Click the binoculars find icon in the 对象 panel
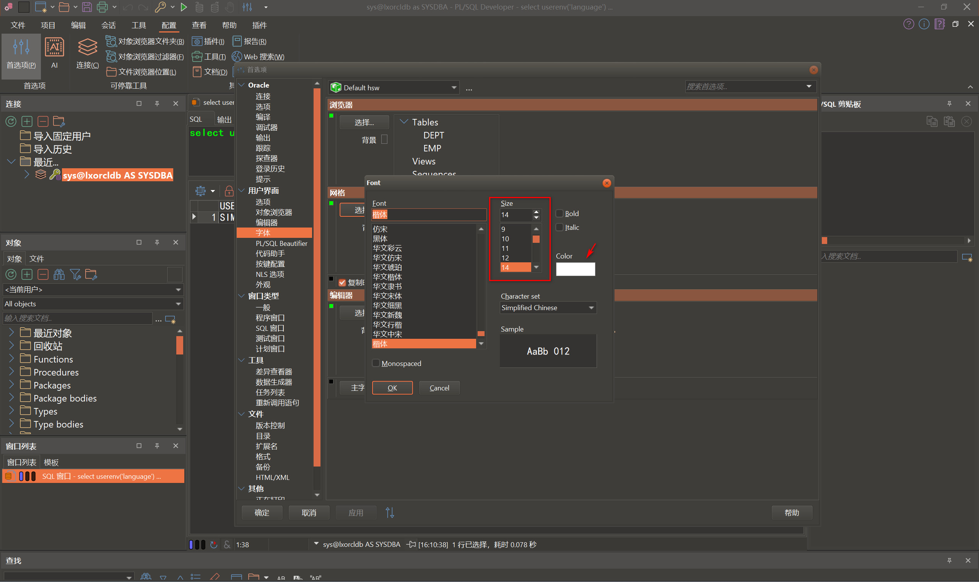This screenshot has height=582, width=979. pos(59,275)
